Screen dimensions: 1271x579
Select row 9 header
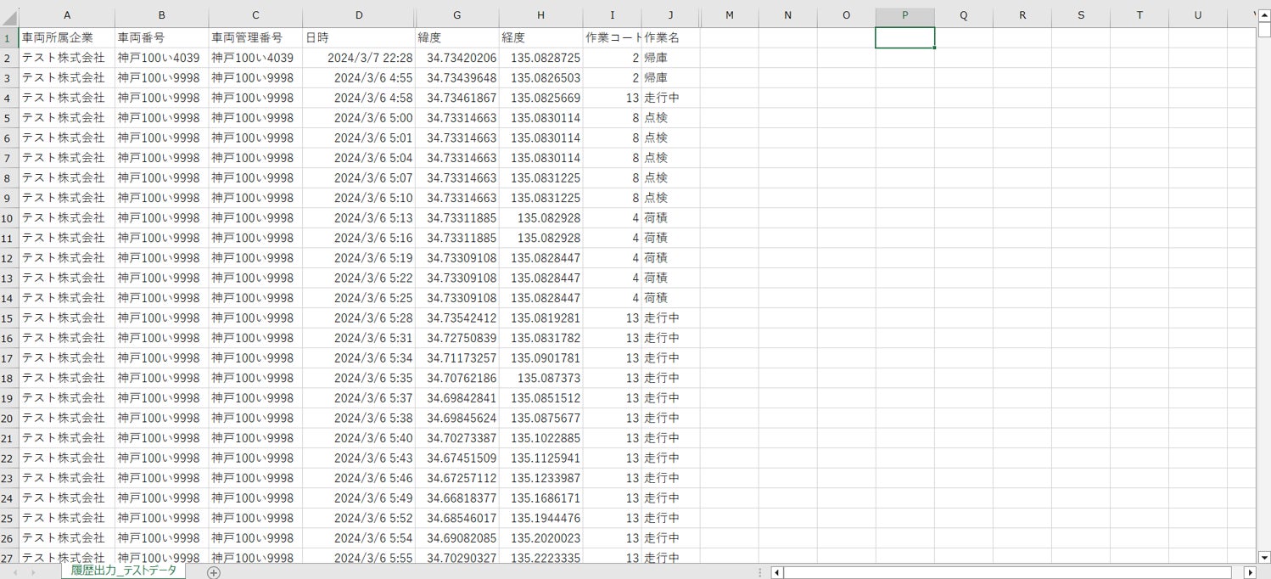point(9,198)
